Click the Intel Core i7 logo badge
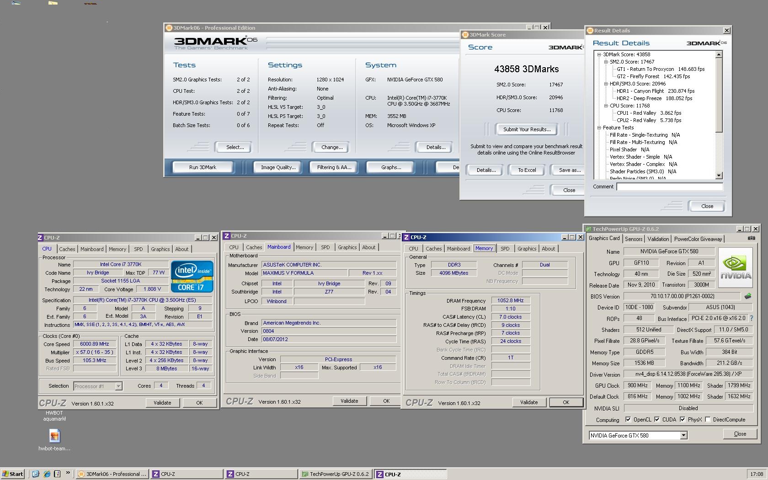The height and width of the screenshot is (480, 768). 192,276
